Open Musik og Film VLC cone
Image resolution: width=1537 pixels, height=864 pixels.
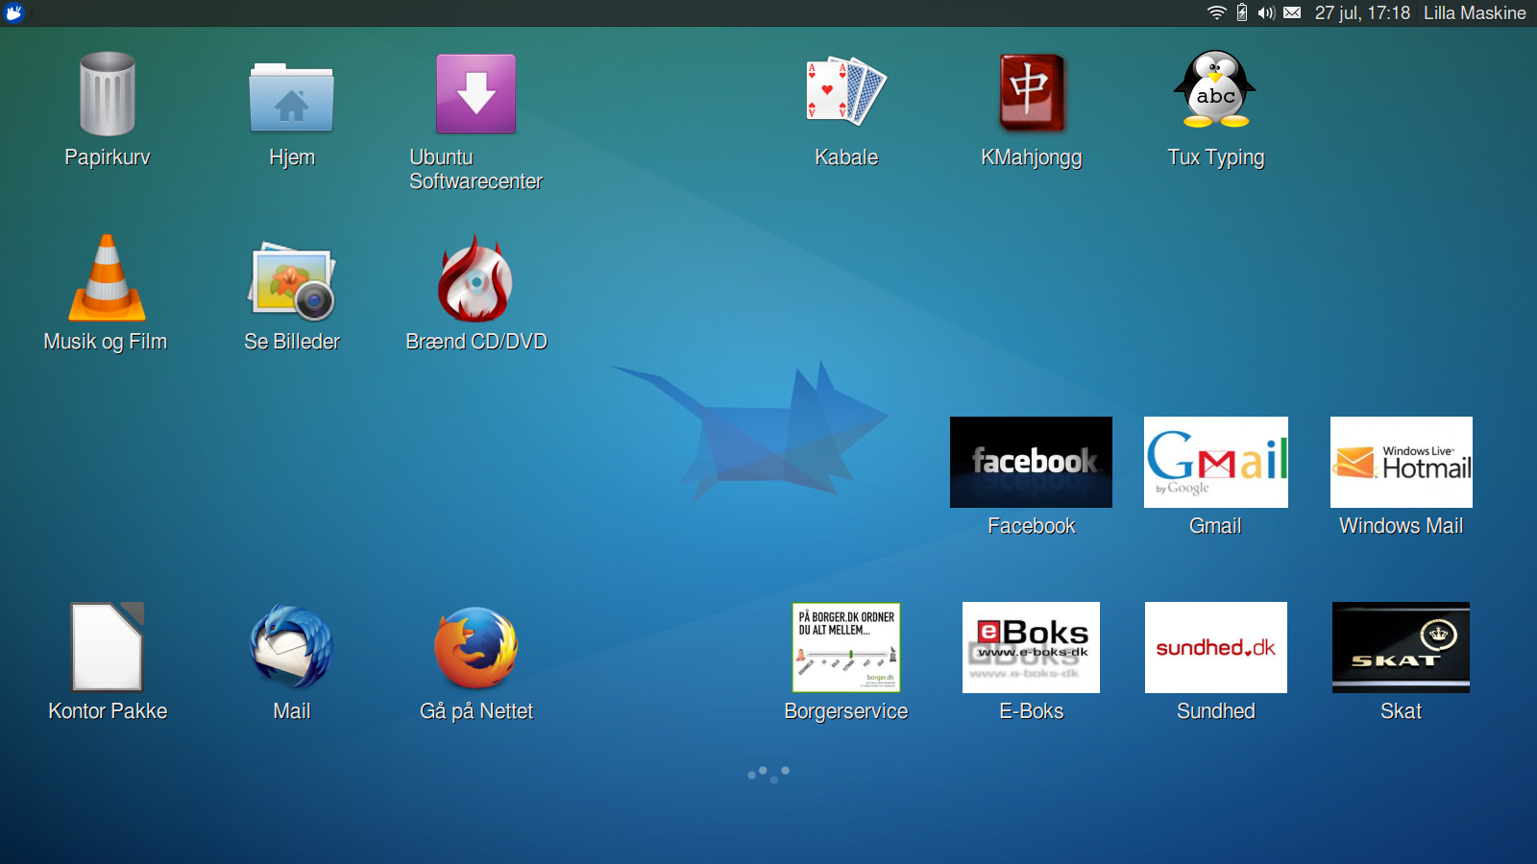click(107, 279)
